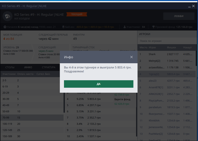The height and width of the screenshot is (141, 198).
Task: Select player alex23 row
Action: [167, 81]
